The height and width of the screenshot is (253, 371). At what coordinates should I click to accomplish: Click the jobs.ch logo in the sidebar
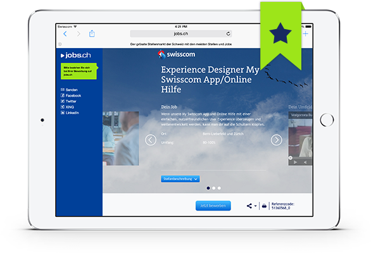[x=76, y=55]
